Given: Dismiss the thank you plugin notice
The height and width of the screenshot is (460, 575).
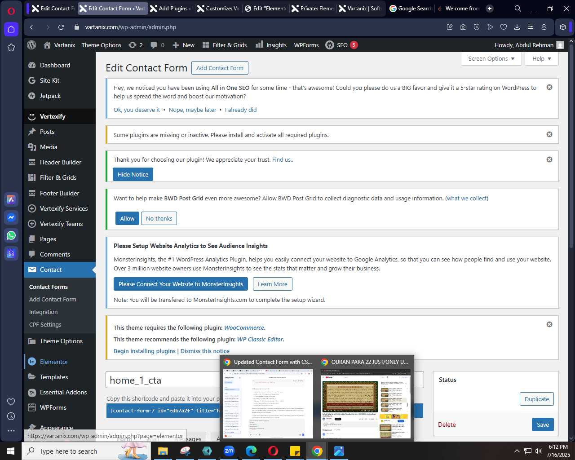Looking at the screenshot, I should (x=549, y=159).
